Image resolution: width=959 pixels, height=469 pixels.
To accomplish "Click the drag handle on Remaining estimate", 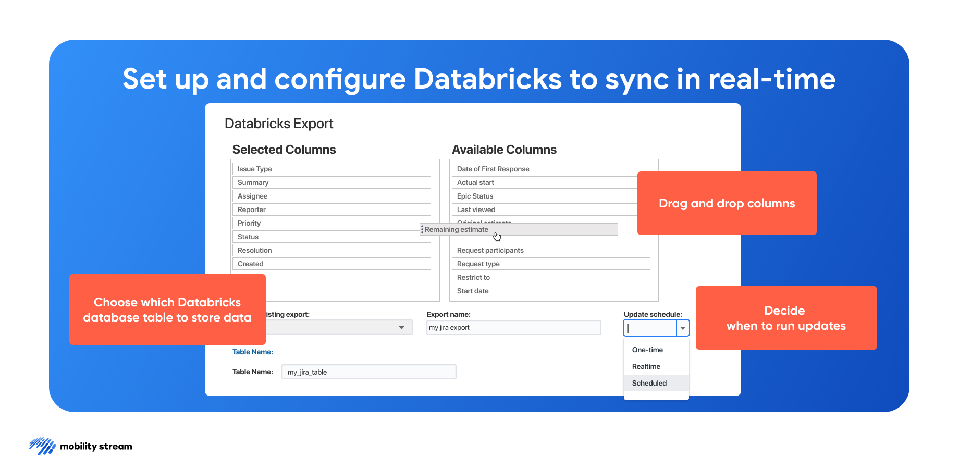I will coord(422,229).
